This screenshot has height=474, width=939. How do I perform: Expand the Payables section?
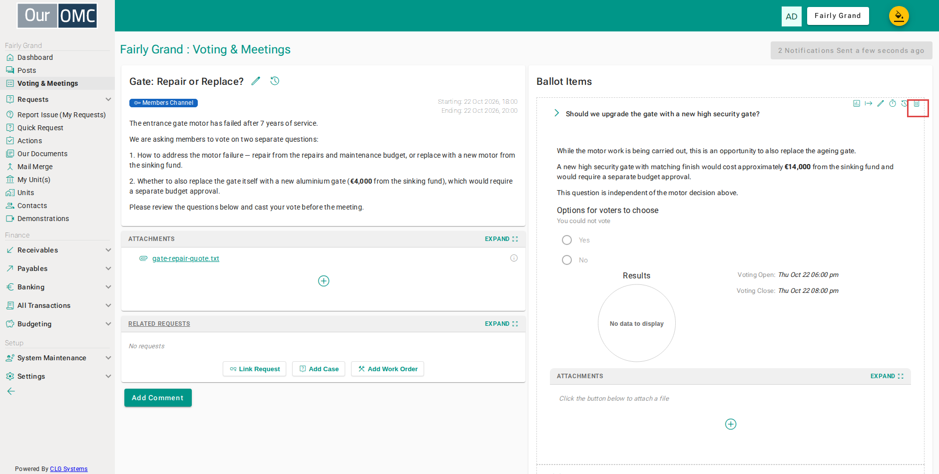click(57, 268)
